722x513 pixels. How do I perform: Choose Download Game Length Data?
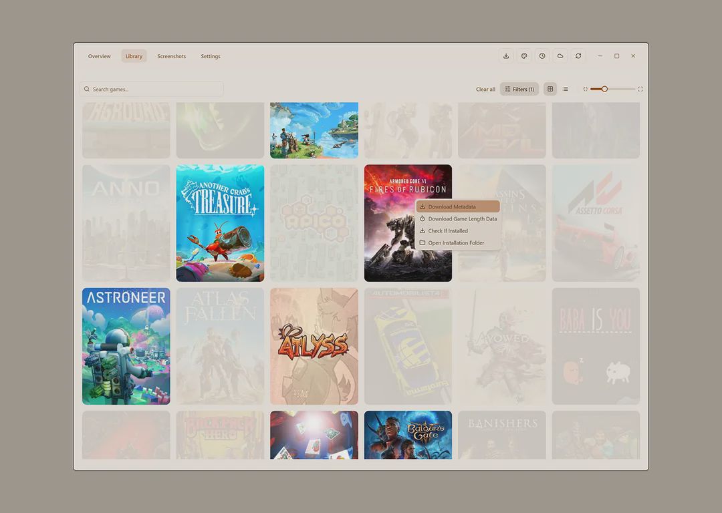[x=458, y=218]
